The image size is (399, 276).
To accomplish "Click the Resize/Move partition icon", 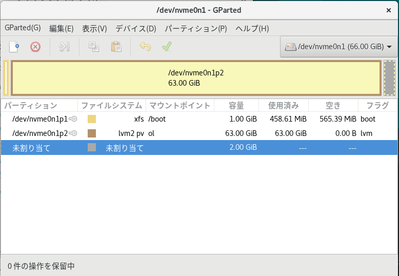I will (x=64, y=47).
